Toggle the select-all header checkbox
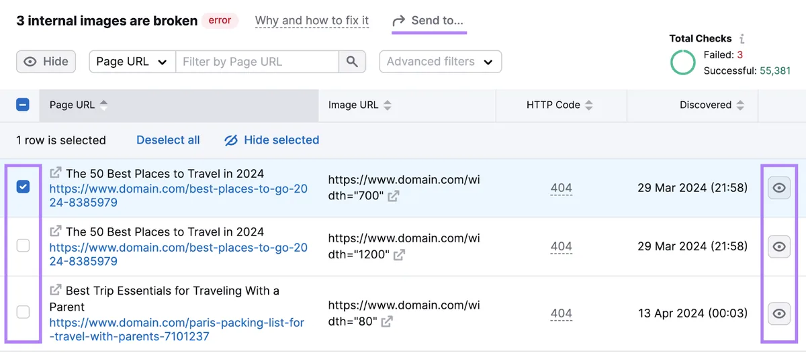Screen dimensions: 806x353 (x=23, y=105)
